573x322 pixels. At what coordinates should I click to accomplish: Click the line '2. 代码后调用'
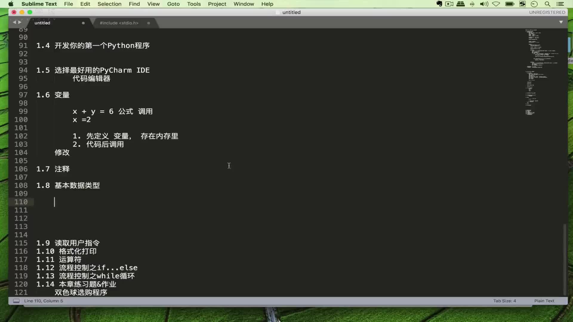98,144
